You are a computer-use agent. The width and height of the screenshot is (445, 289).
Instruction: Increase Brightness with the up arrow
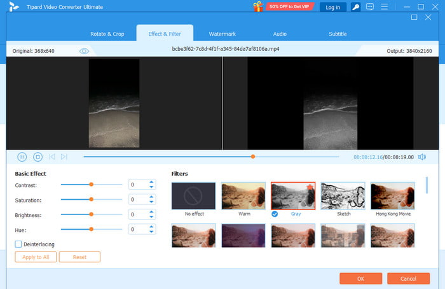[151, 212]
